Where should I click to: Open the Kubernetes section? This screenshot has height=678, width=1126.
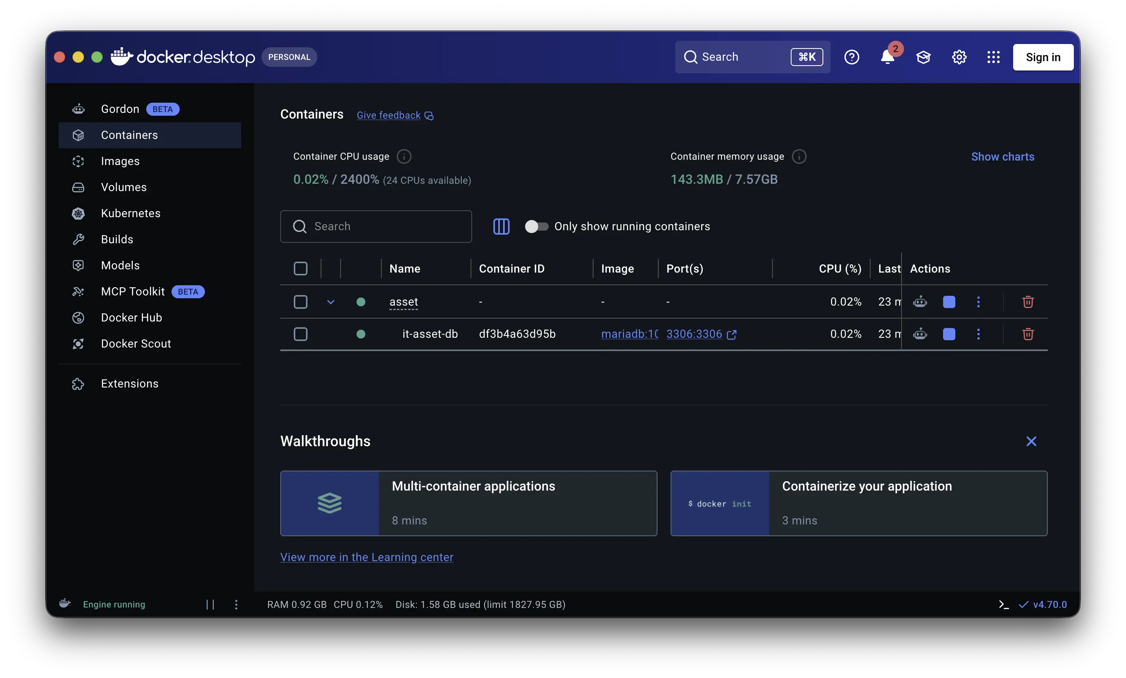click(131, 213)
